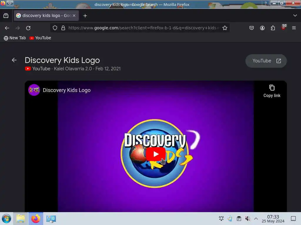Image resolution: width=301 pixels, height=225 pixels.
Task: Open window menu icon in title bar
Action: click(x=2, y=3)
